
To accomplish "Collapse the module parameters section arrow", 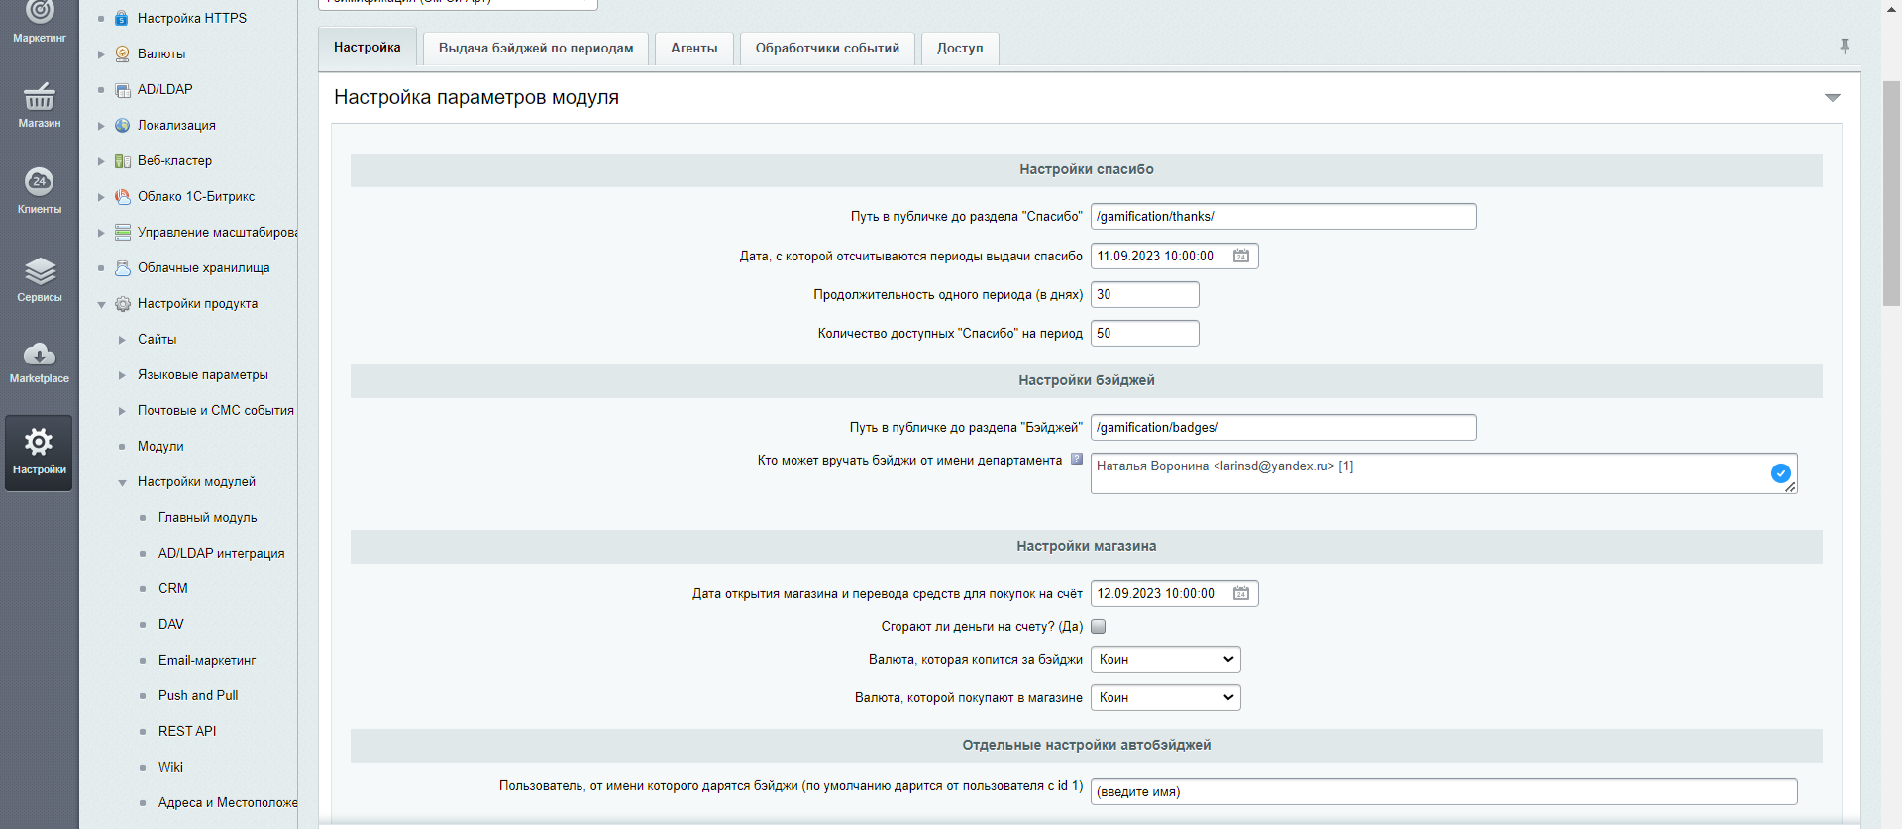I will click(x=1832, y=98).
